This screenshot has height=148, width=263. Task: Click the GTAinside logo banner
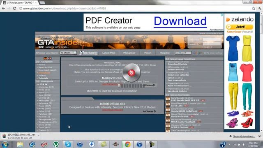pyautogui.click(x=61, y=42)
